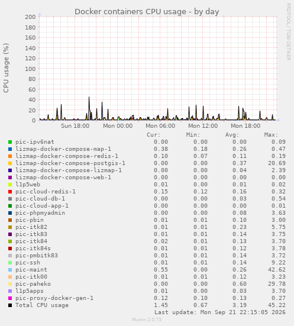Click the pic-paheko legend label
294x326 pixels.
33,284
